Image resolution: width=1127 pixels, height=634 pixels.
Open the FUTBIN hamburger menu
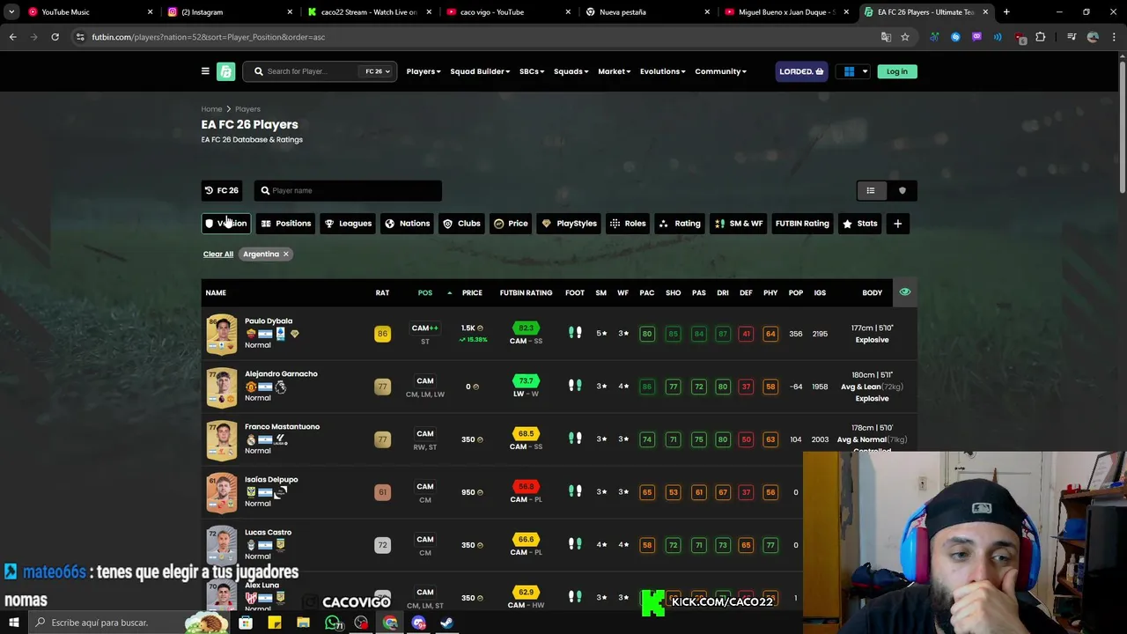[205, 71]
